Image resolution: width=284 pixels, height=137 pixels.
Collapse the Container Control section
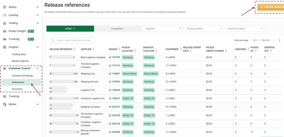tap(37, 68)
